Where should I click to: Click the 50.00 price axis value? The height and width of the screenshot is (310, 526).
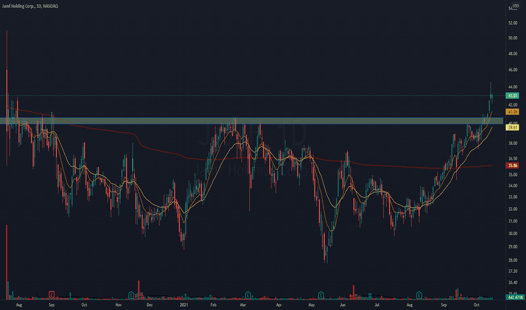[512, 38]
